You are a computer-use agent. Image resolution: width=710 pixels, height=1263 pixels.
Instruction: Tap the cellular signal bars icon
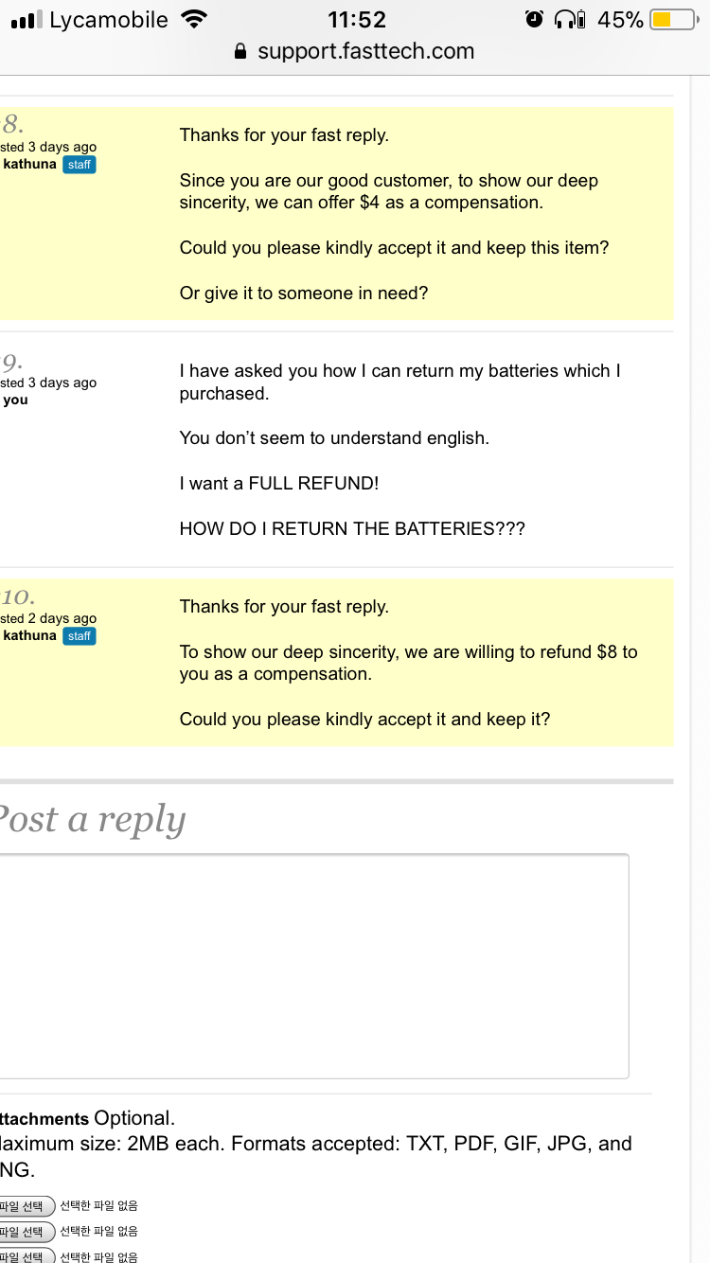coord(27,20)
